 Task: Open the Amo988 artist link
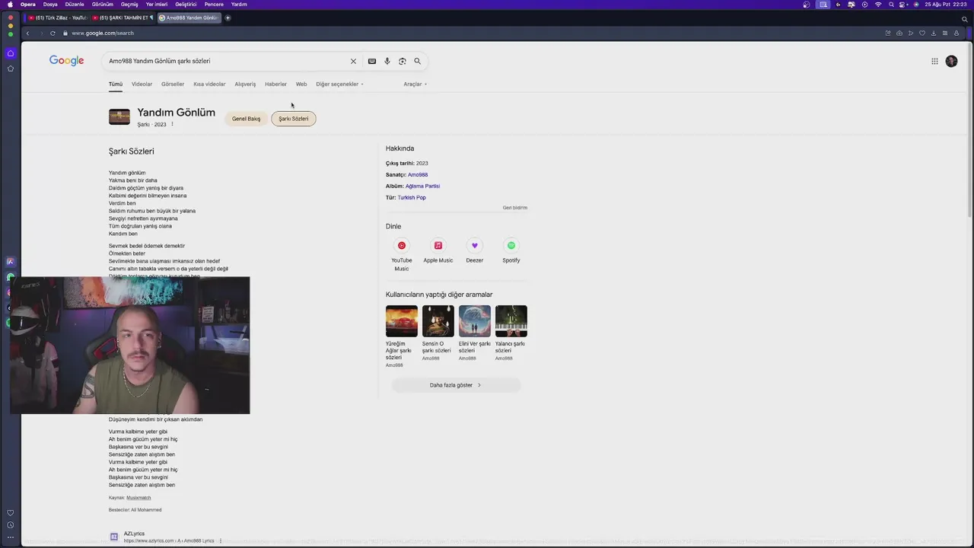click(x=418, y=174)
